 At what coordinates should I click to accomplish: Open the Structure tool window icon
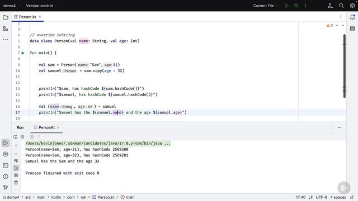(x=6, y=28)
